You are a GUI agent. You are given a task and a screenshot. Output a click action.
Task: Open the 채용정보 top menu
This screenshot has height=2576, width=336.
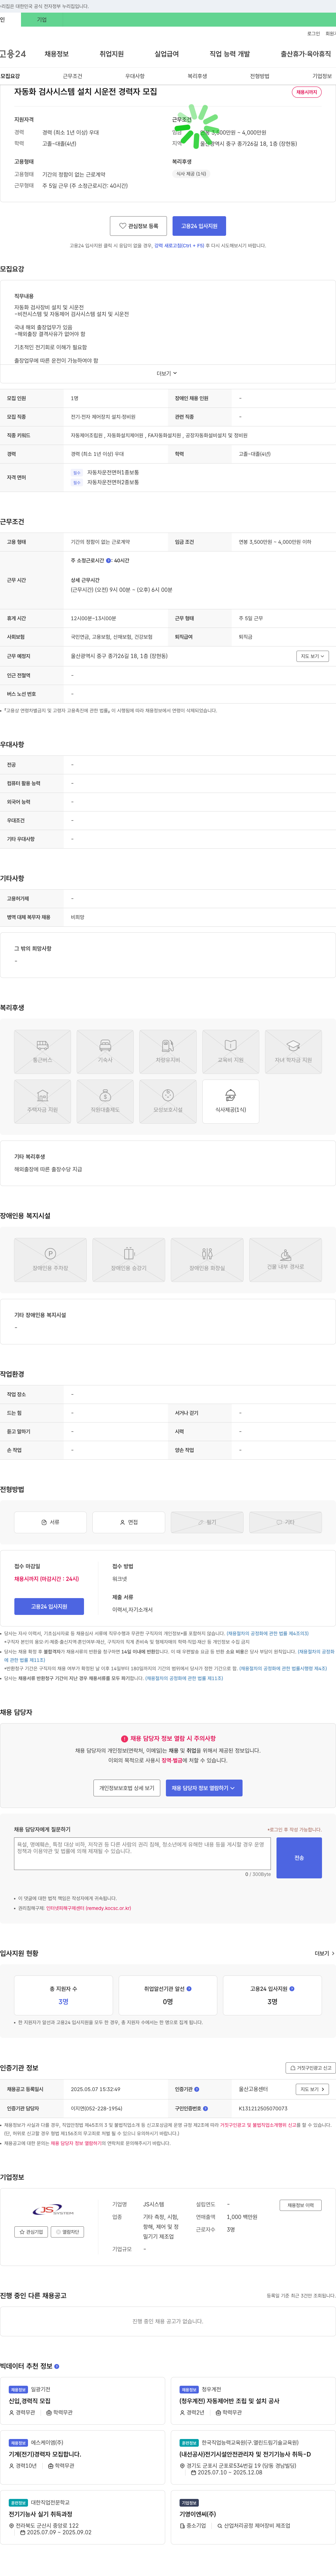pyautogui.click(x=57, y=54)
